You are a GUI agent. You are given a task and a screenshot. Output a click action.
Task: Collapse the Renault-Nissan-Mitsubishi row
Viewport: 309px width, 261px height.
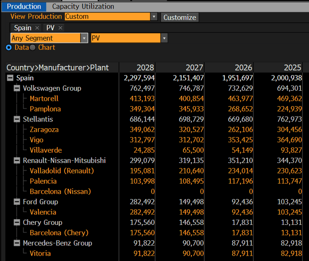point(17,161)
